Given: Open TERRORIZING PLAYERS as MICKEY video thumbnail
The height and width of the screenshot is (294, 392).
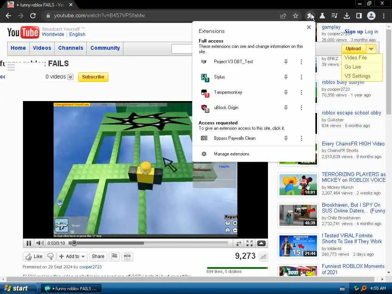Looking at the screenshot, I should pyautogui.click(x=298, y=185).
